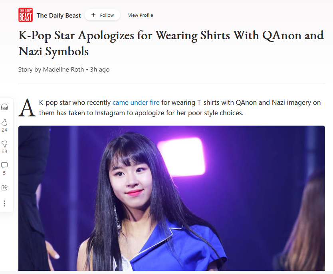Click the '3h ago' timestamp
Viewport: 333px width, 274px height.
point(100,70)
